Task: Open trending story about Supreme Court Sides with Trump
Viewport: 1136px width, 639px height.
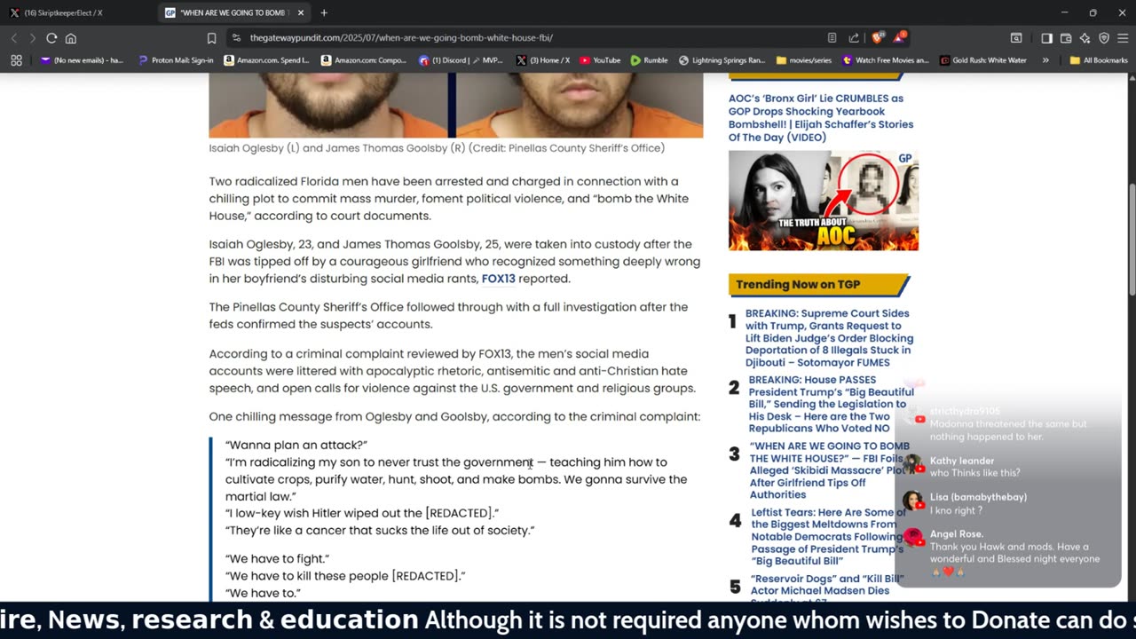Action: (829, 338)
